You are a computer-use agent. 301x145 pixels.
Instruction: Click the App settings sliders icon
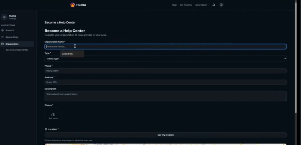click(x=3, y=37)
